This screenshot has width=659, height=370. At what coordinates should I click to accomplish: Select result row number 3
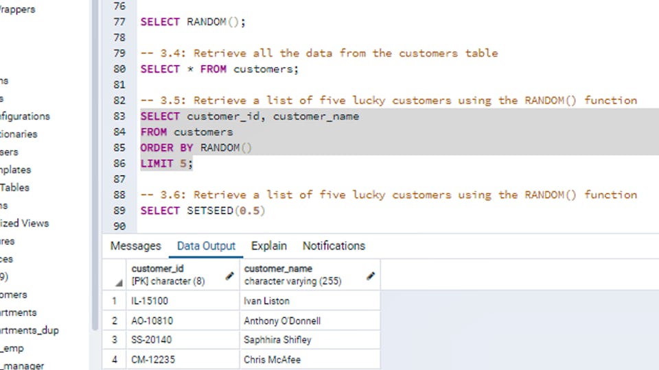(x=115, y=340)
